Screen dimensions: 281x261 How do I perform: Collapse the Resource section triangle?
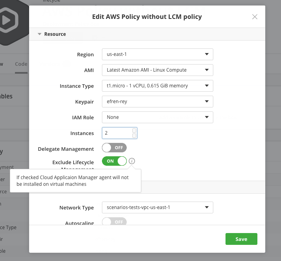click(x=39, y=34)
